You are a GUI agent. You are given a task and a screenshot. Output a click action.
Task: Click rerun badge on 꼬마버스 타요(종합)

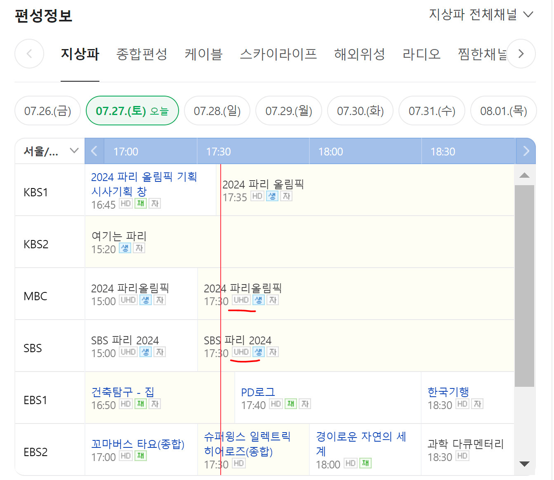click(x=141, y=456)
